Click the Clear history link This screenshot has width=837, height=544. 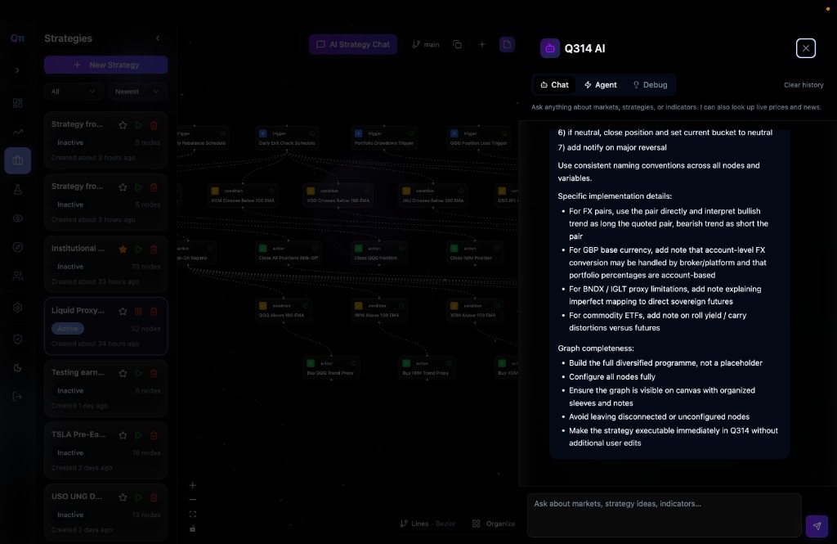[x=803, y=85]
